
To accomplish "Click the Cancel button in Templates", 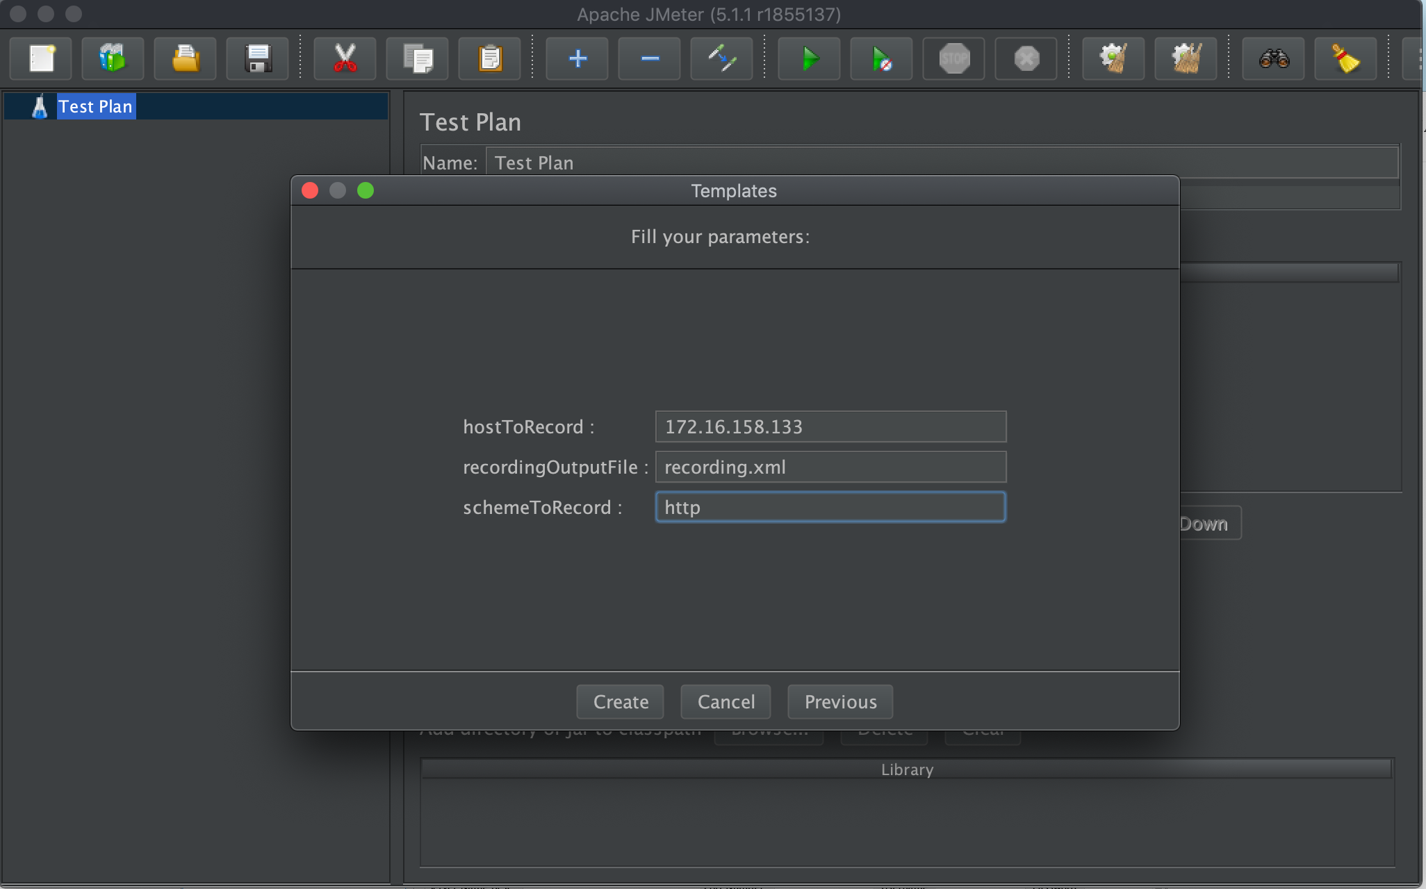I will tap(726, 701).
